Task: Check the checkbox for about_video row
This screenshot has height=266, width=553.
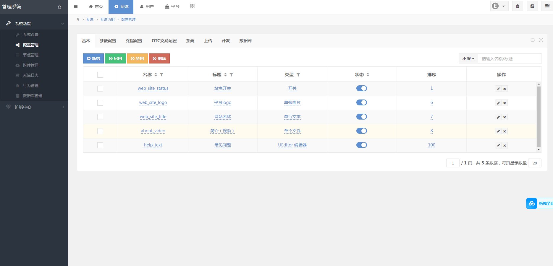Action: (x=100, y=131)
